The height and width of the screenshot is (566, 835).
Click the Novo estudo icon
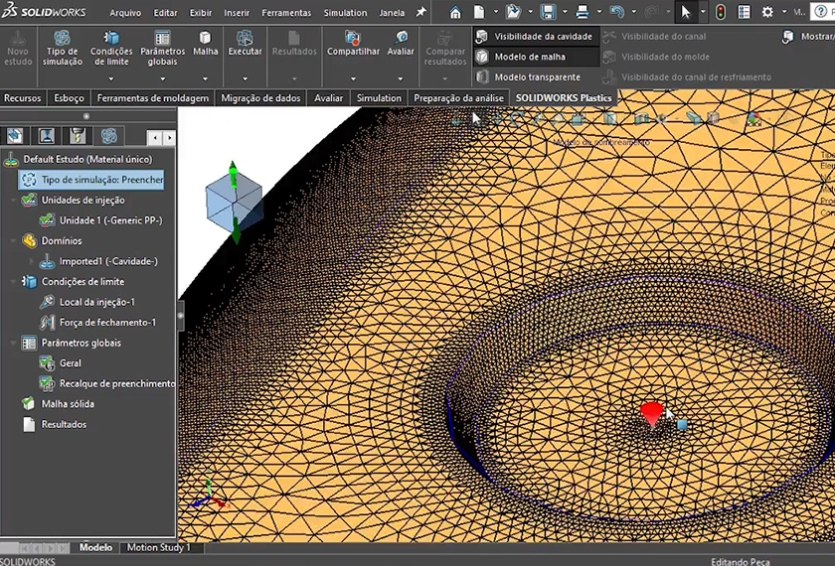click(18, 49)
